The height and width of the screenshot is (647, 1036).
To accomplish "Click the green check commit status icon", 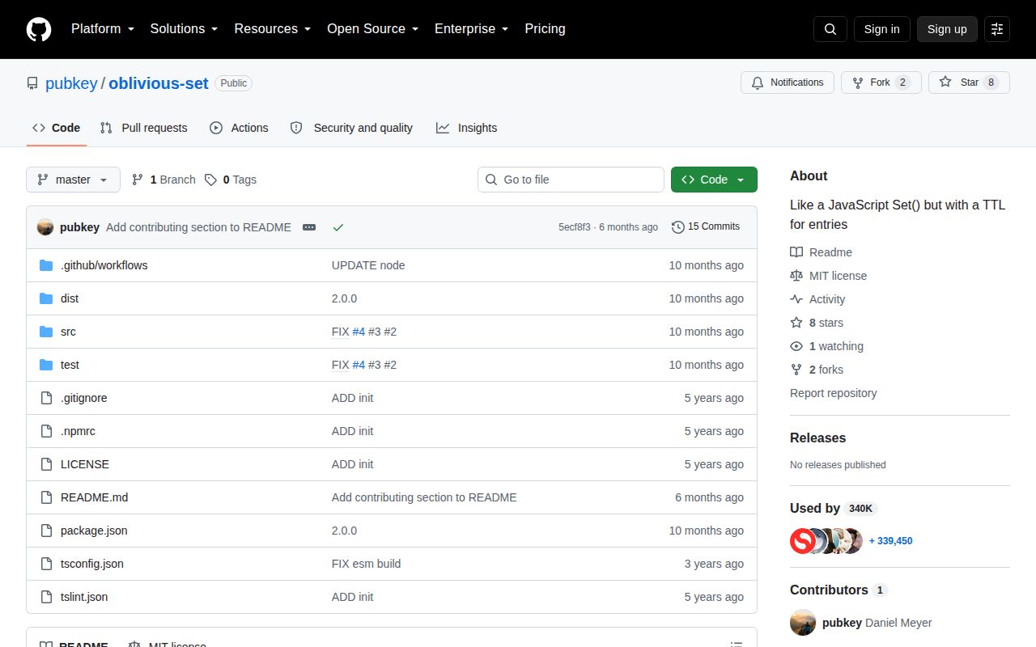I will 338,227.
